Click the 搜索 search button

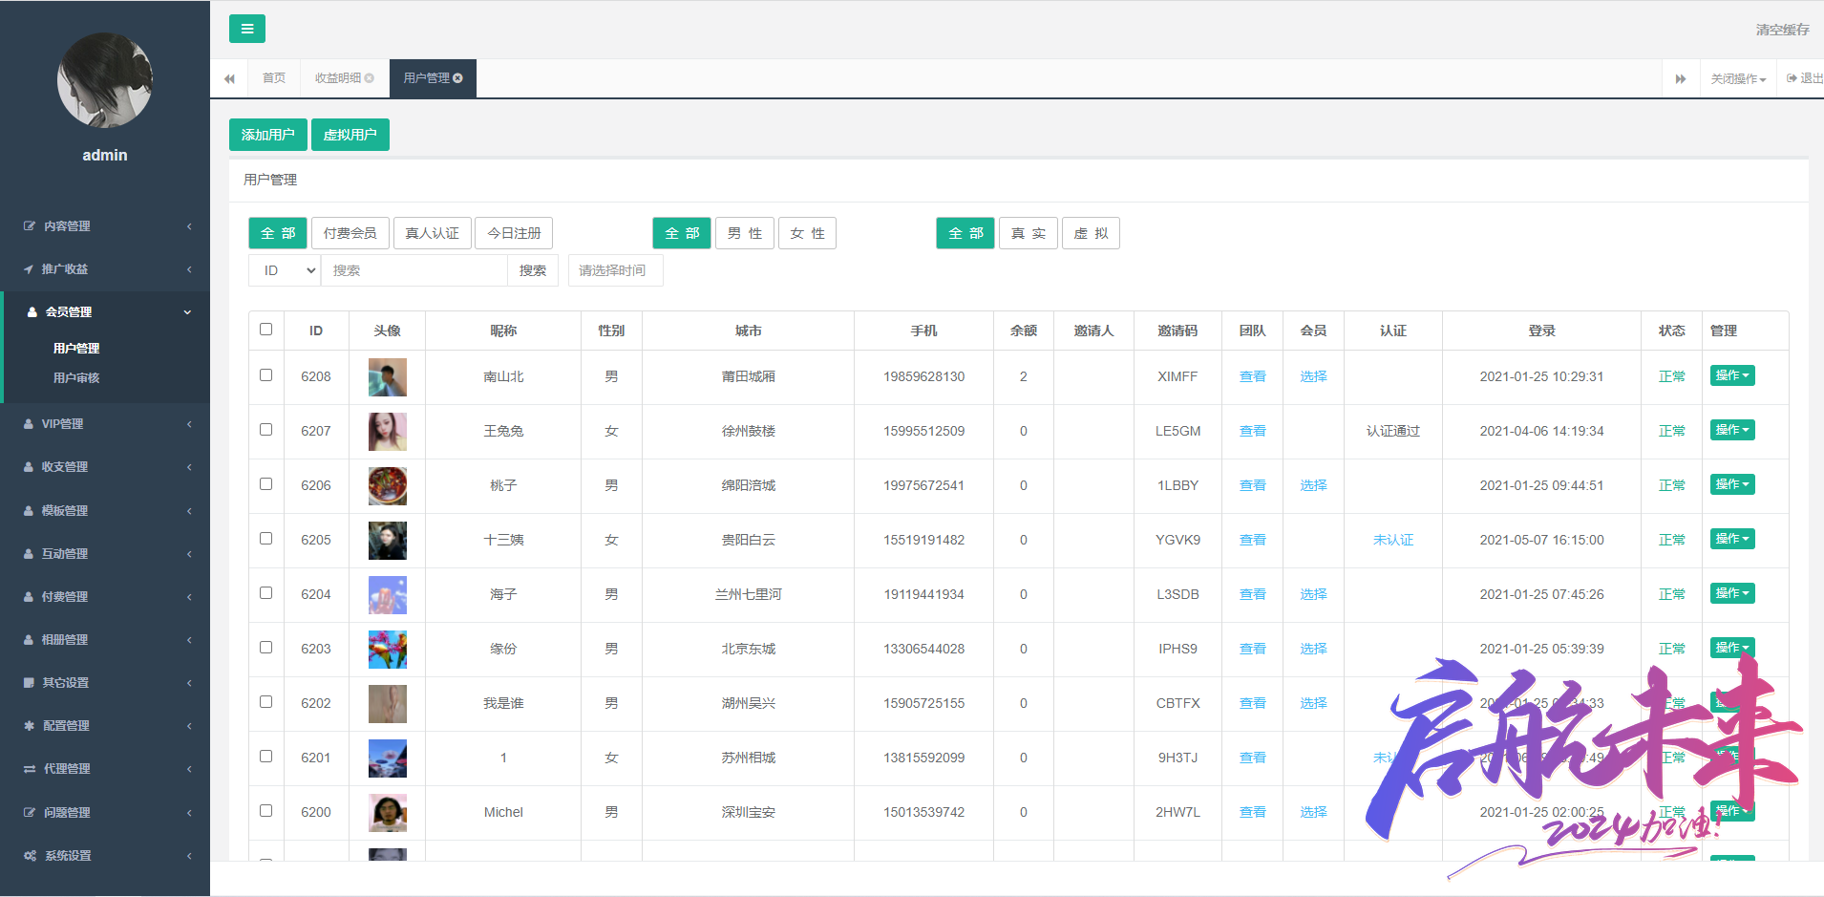coord(533,270)
